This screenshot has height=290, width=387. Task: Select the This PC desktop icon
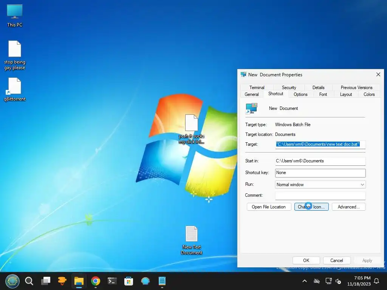point(15,16)
